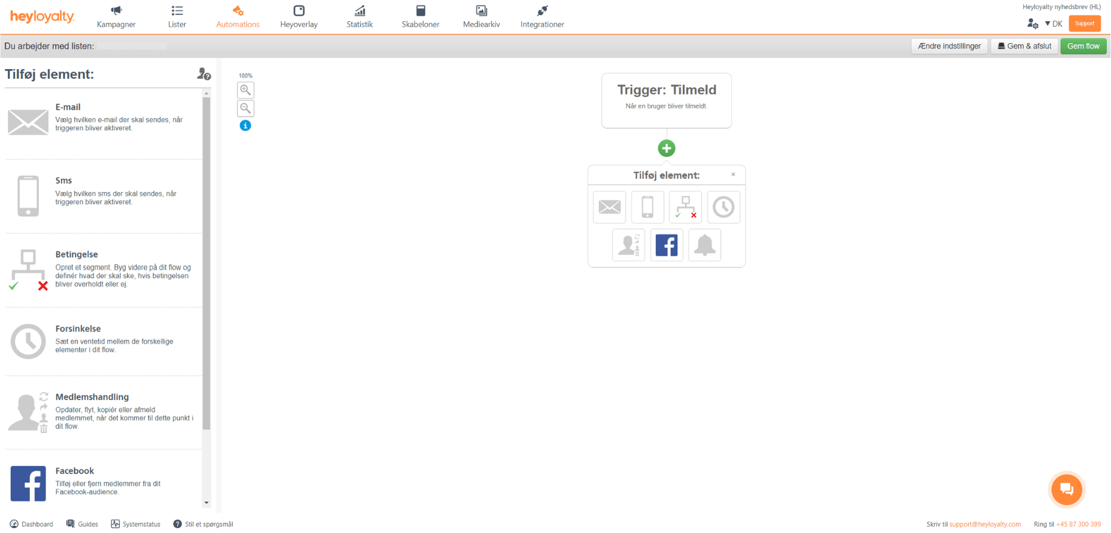Open the DK language dropdown

pos(1053,24)
